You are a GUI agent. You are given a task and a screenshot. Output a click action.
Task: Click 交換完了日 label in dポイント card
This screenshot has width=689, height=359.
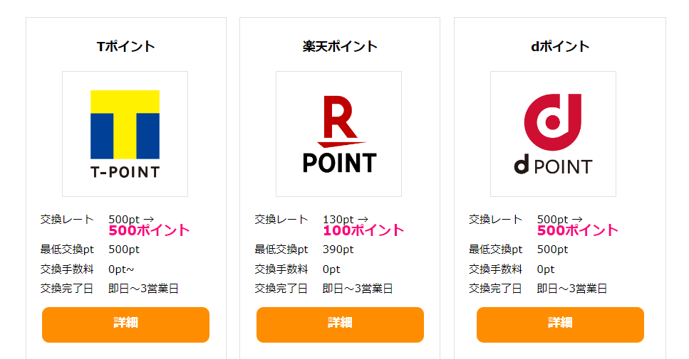495,289
